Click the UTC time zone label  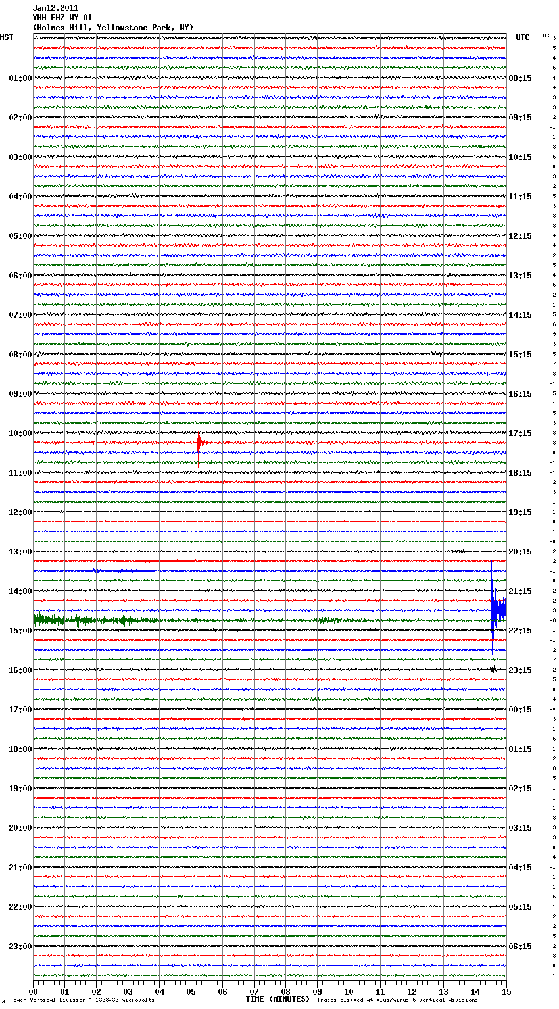coord(523,37)
